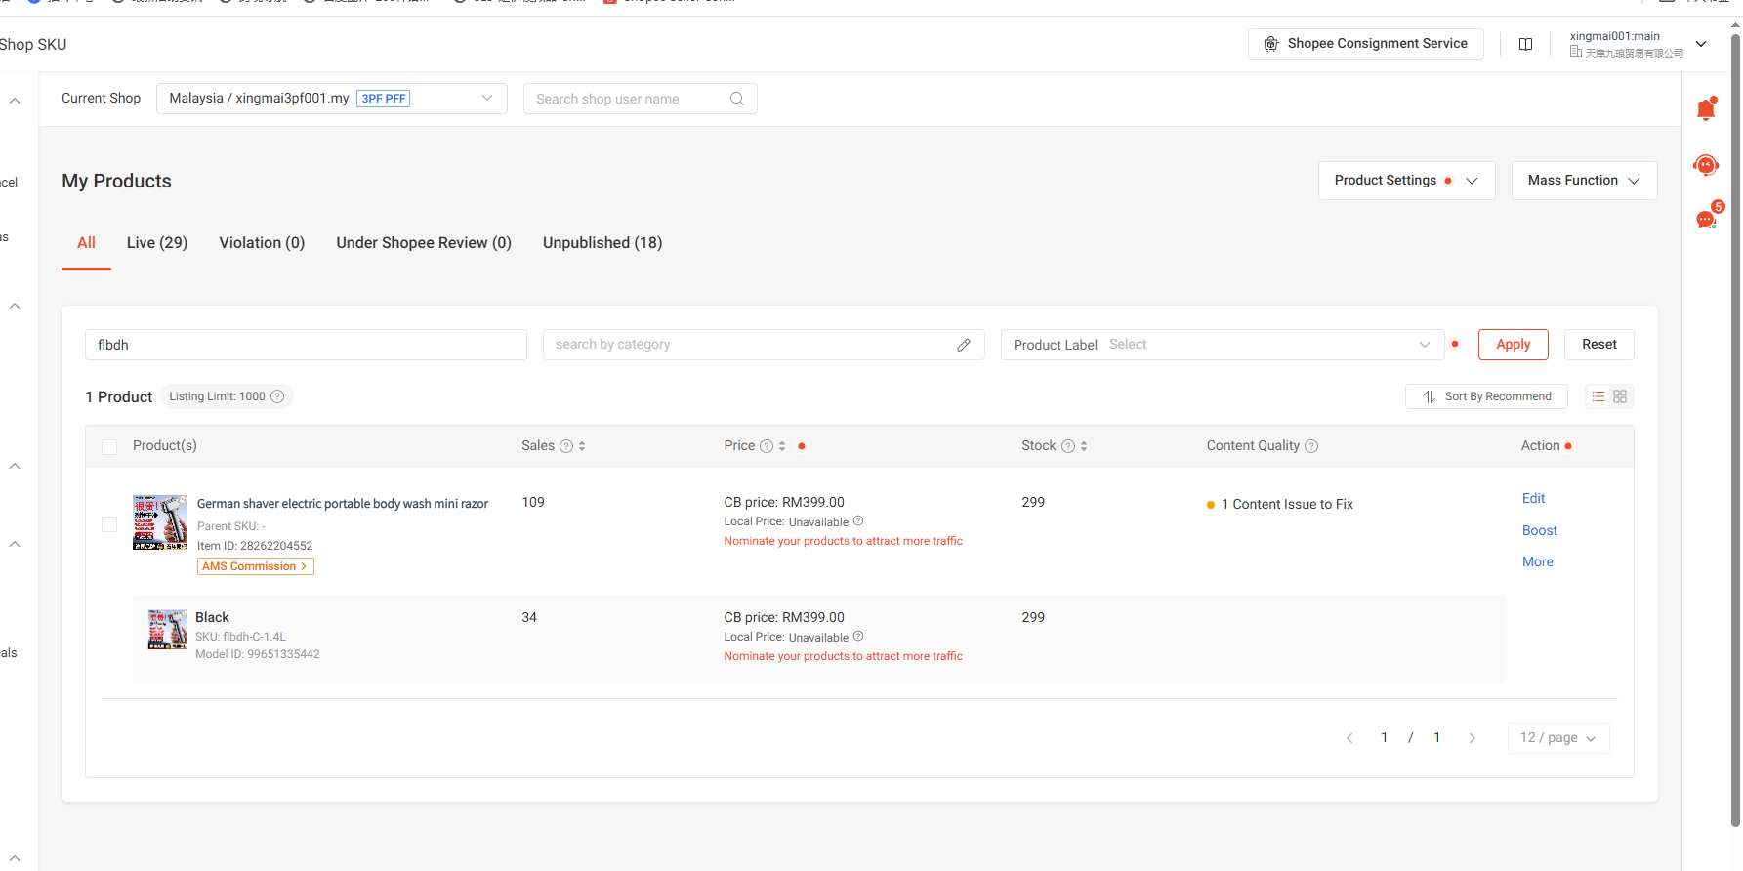The width and height of the screenshot is (1743, 871).
Task: Open the chat messages icon
Action: (x=1706, y=220)
